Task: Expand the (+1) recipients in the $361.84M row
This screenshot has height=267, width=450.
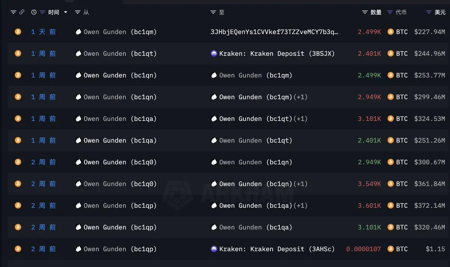Action: tap(300, 184)
